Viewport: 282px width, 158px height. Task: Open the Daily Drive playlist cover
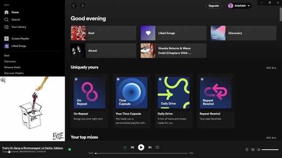pyautogui.click(x=174, y=93)
